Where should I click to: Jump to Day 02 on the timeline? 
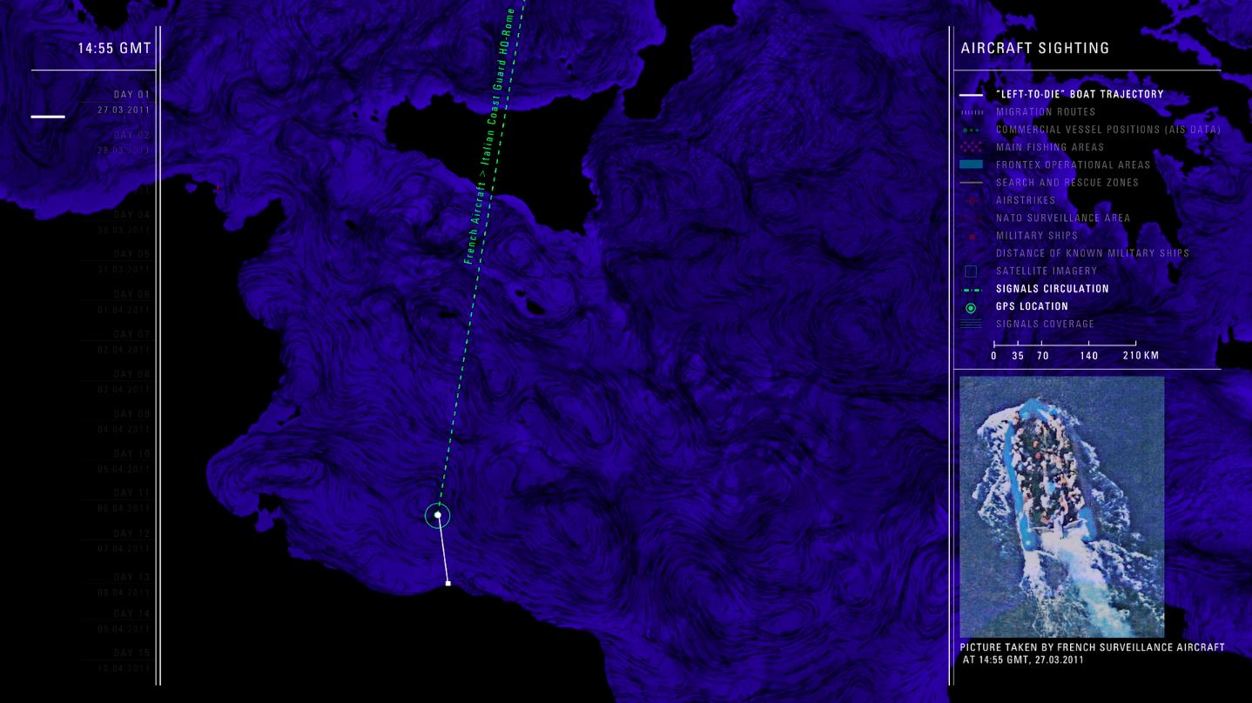pos(131,136)
